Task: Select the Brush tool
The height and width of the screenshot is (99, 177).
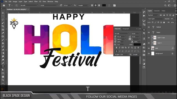Action: coord(3,40)
